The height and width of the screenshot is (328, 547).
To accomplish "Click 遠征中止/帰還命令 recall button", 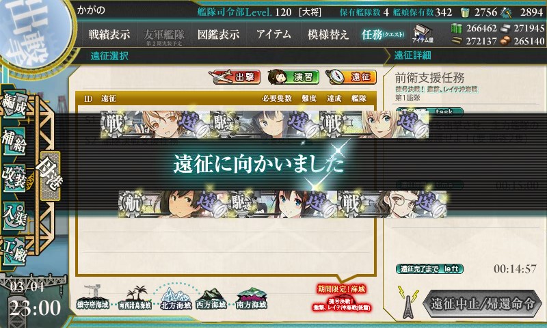I will [483, 303].
